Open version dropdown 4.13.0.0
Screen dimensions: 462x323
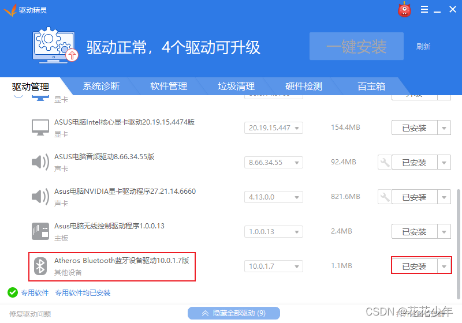[x=273, y=197]
